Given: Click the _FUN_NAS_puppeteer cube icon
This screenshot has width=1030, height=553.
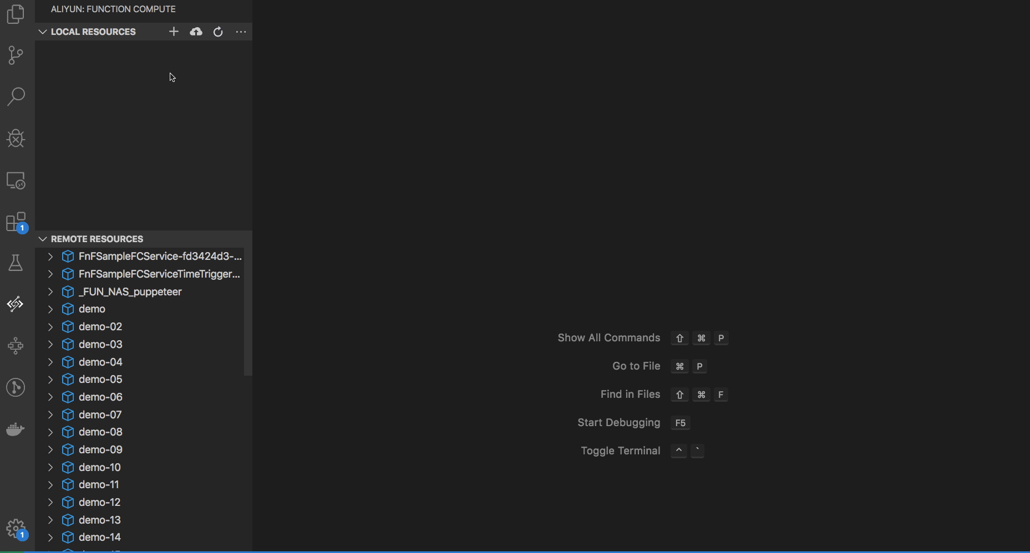Looking at the screenshot, I should 68,291.
